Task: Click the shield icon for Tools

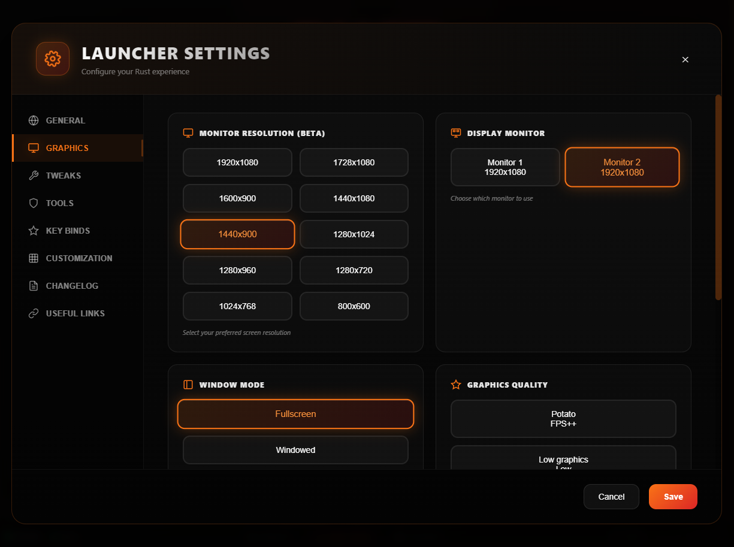Action: (34, 203)
